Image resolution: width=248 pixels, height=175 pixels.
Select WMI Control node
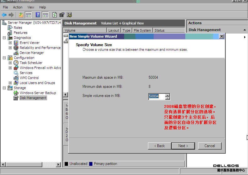tap(29, 78)
